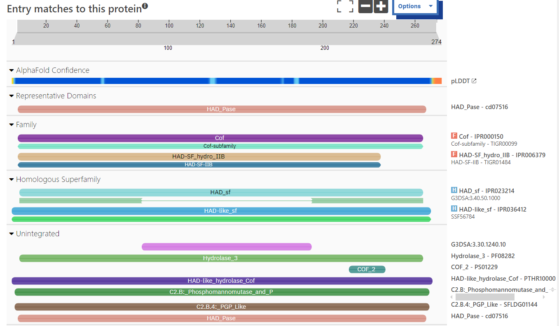Open the Cof - IPR000150 link
Image resolution: width=559 pixels, height=326 pixels.
481,137
